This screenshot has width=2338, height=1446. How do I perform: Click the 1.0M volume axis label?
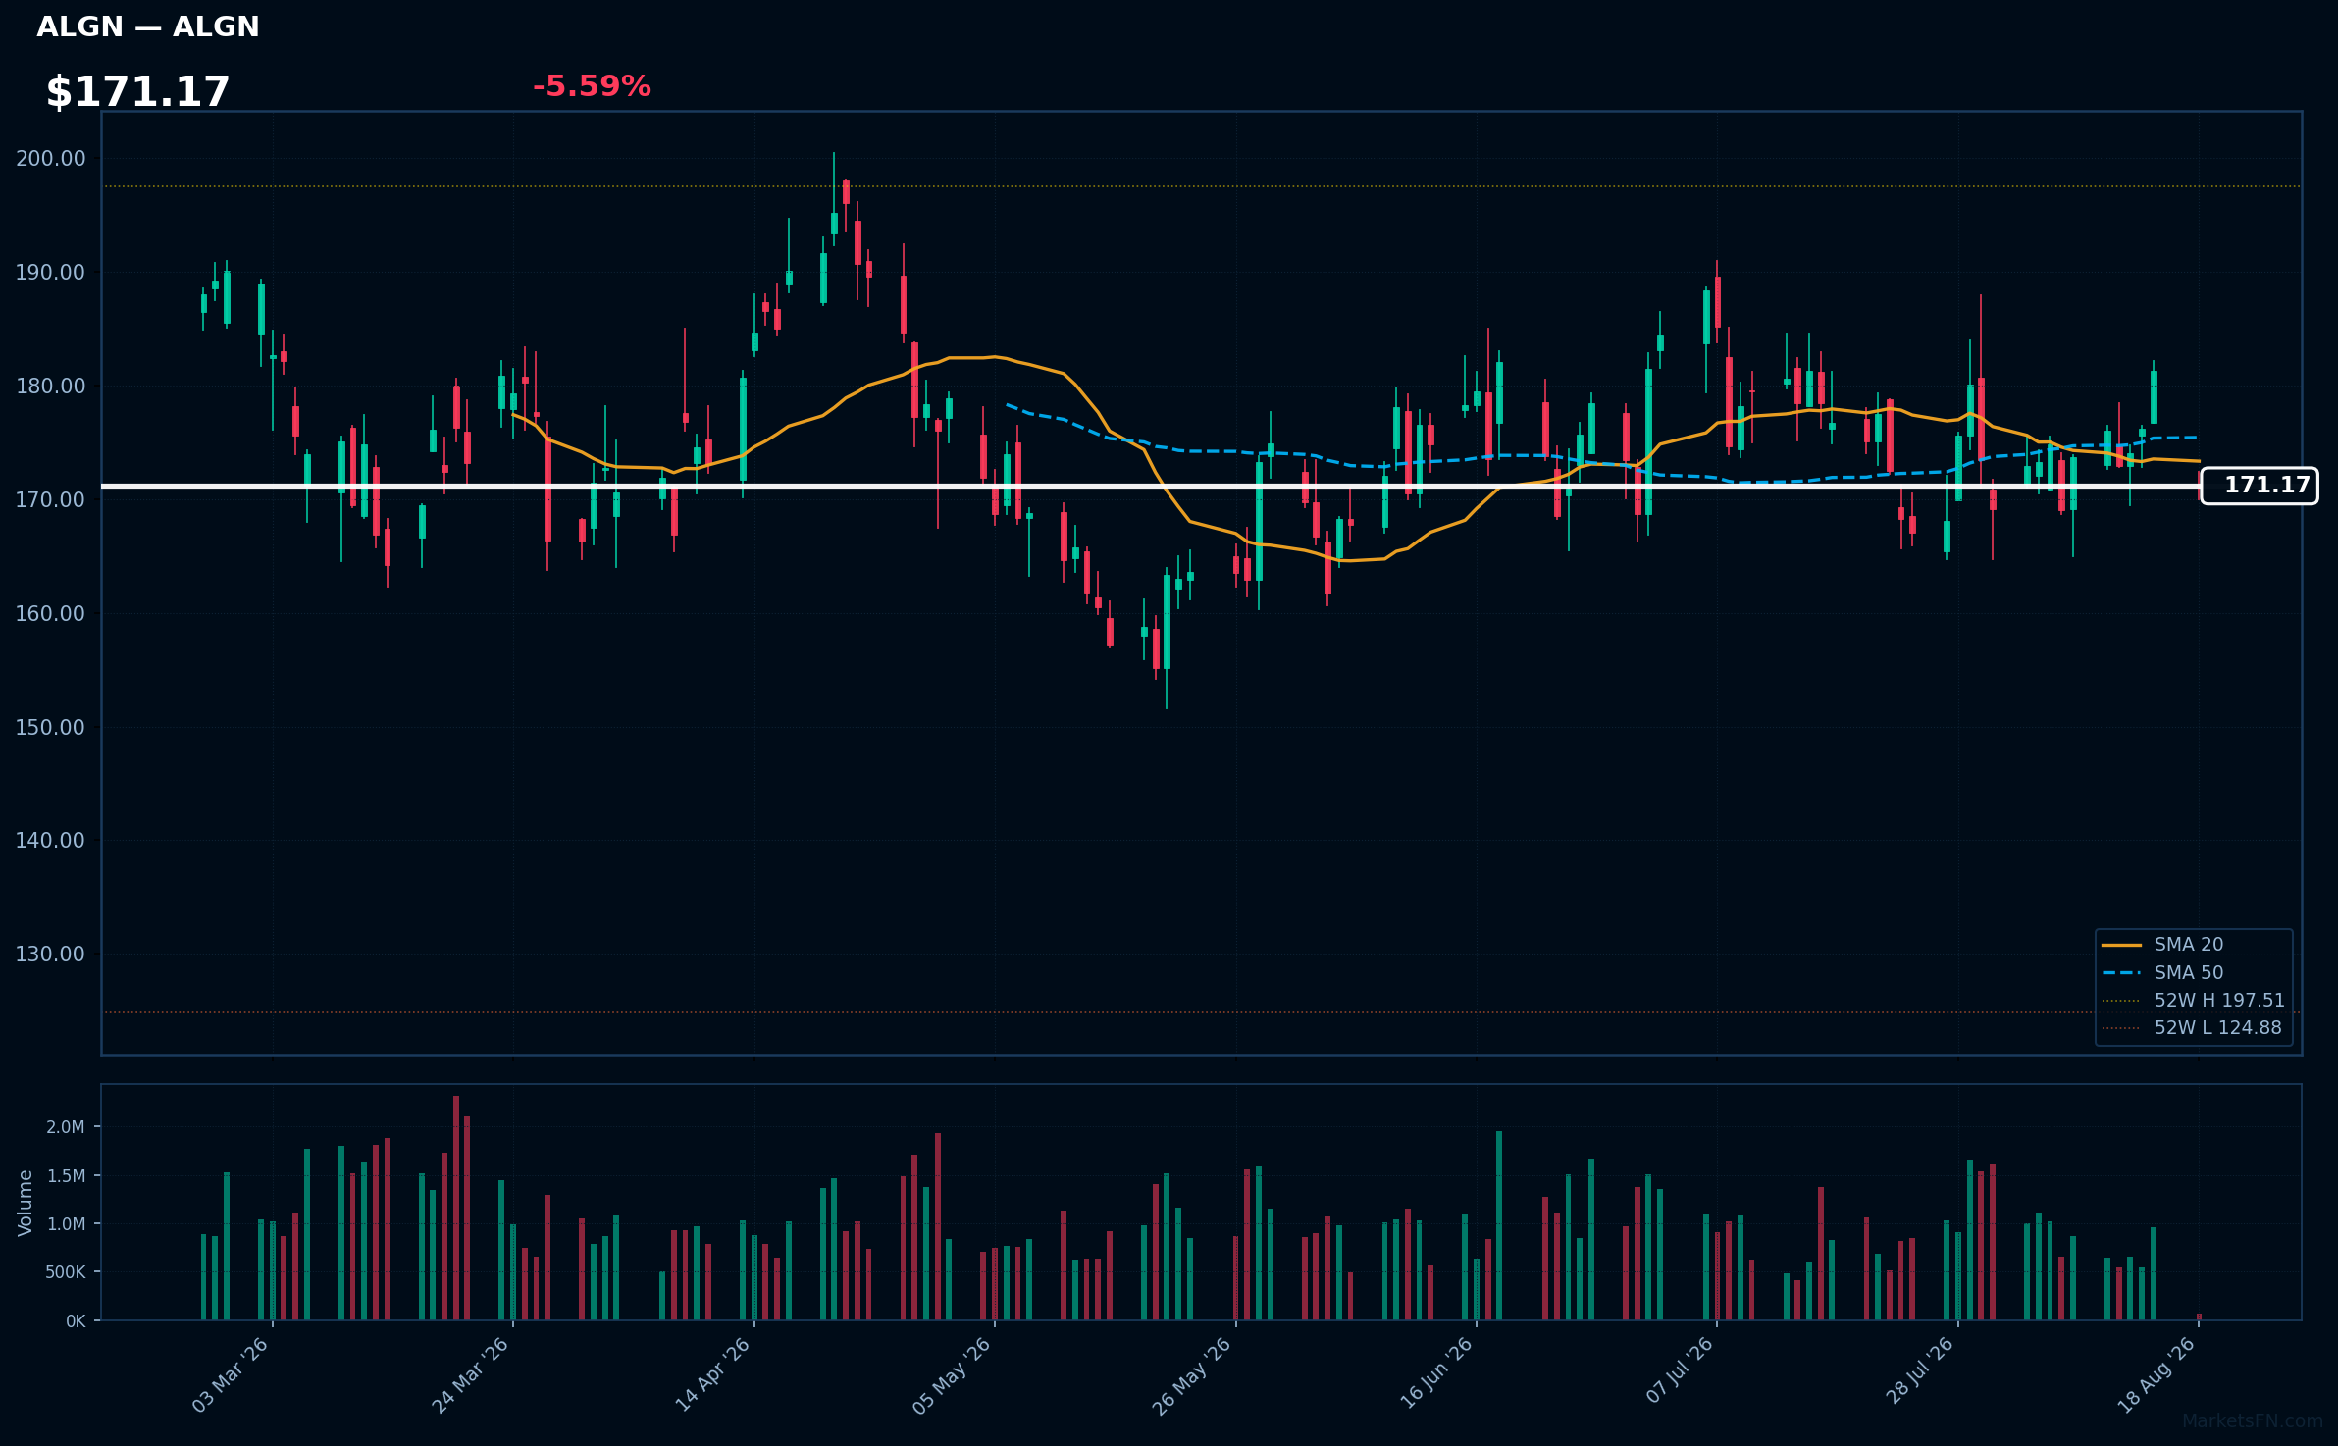click(x=66, y=1223)
